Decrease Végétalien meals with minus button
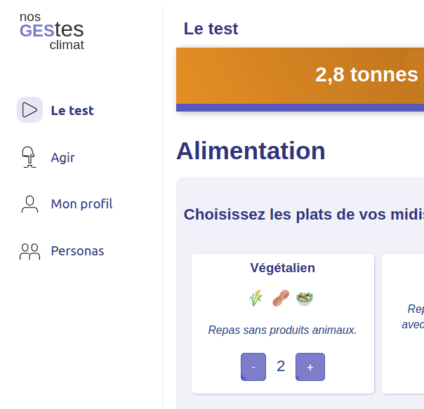This screenshot has height=409, width=424. coord(253,367)
